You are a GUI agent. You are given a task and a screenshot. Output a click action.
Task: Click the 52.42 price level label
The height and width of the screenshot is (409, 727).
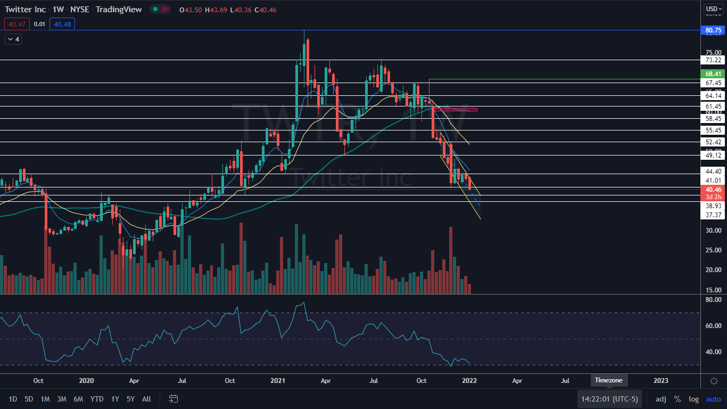(x=713, y=142)
